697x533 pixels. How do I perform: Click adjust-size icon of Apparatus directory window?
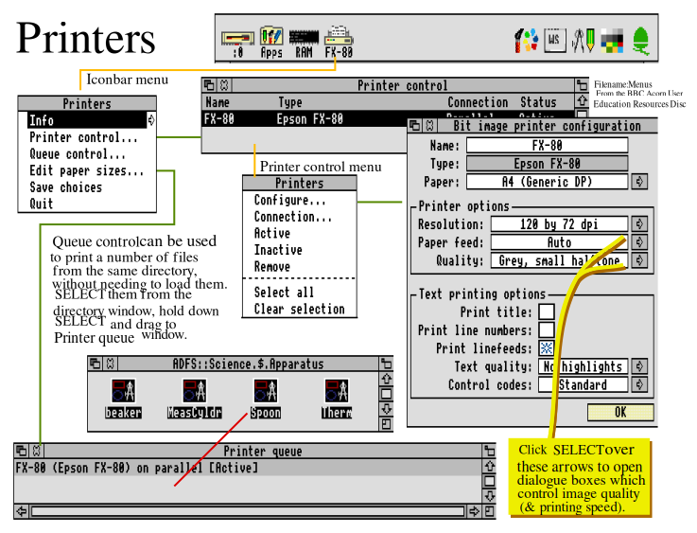[x=386, y=424]
